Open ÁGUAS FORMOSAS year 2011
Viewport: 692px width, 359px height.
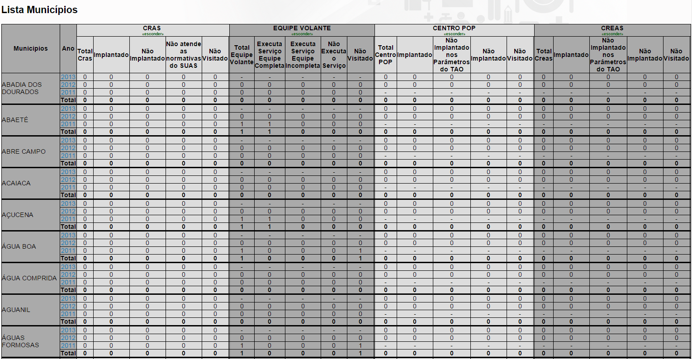point(68,346)
